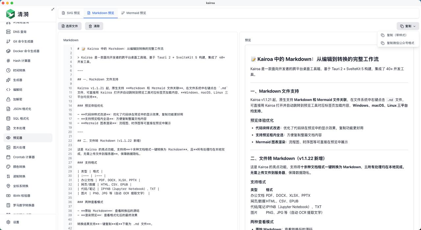
Task: Select the 预览器 eye item
Action: pyautogui.click(x=28, y=138)
